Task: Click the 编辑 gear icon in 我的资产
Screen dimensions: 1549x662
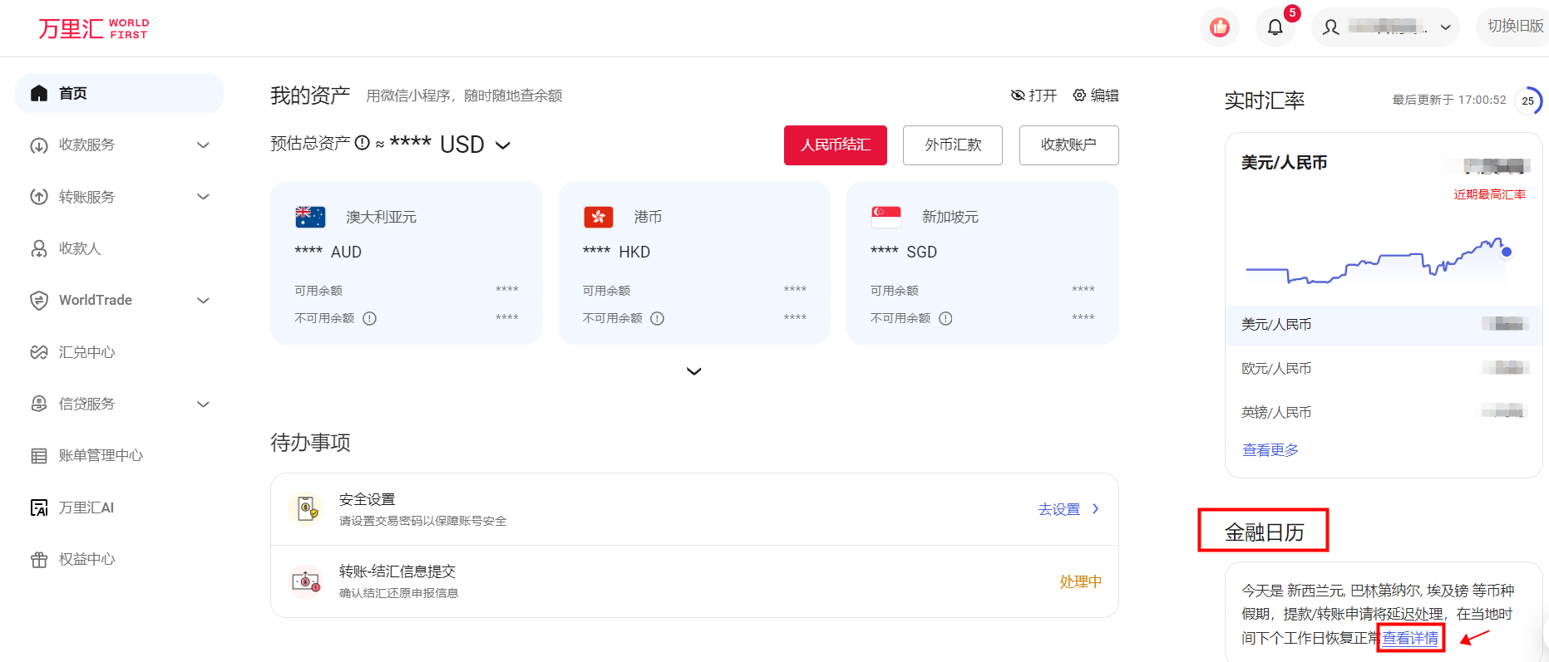Action: point(1079,96)
